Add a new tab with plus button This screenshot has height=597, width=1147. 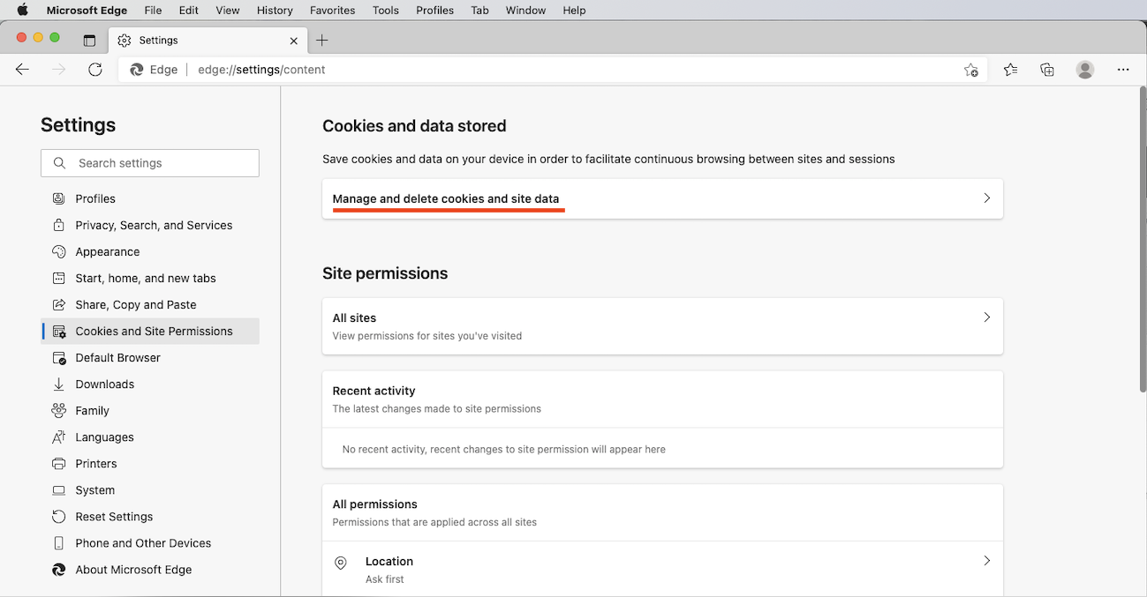322,41
